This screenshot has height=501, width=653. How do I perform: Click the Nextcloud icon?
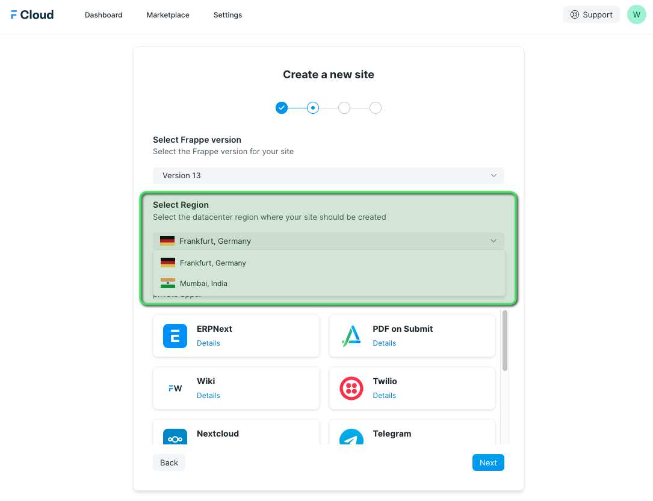coord(175,437)
